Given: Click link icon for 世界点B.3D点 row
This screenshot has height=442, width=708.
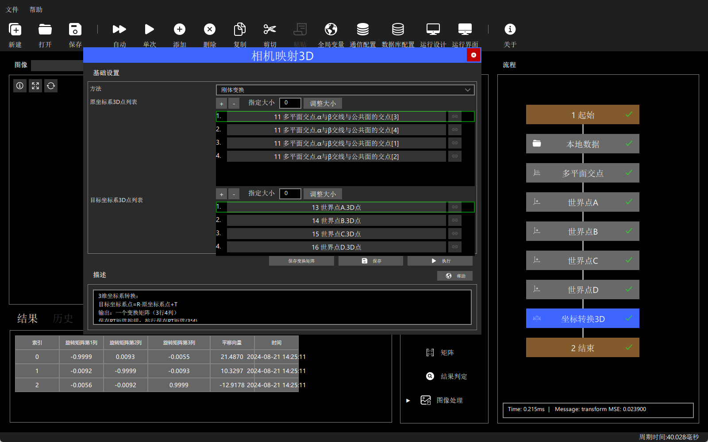Looking at the screenshot, I should pos(455,221).
